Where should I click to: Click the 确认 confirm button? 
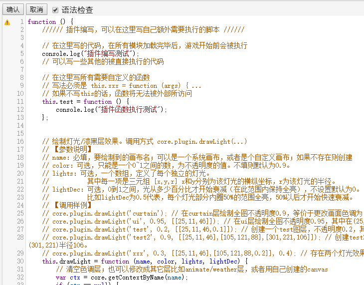[13, 9]
